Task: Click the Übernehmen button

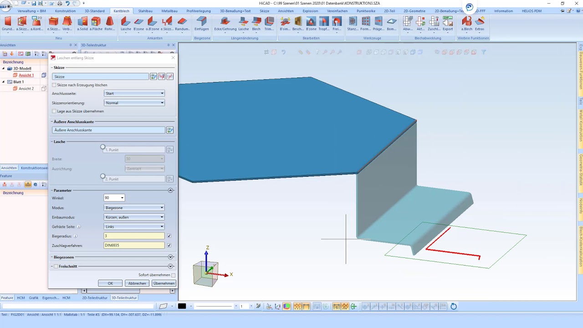Action: [x=164, y=283]
